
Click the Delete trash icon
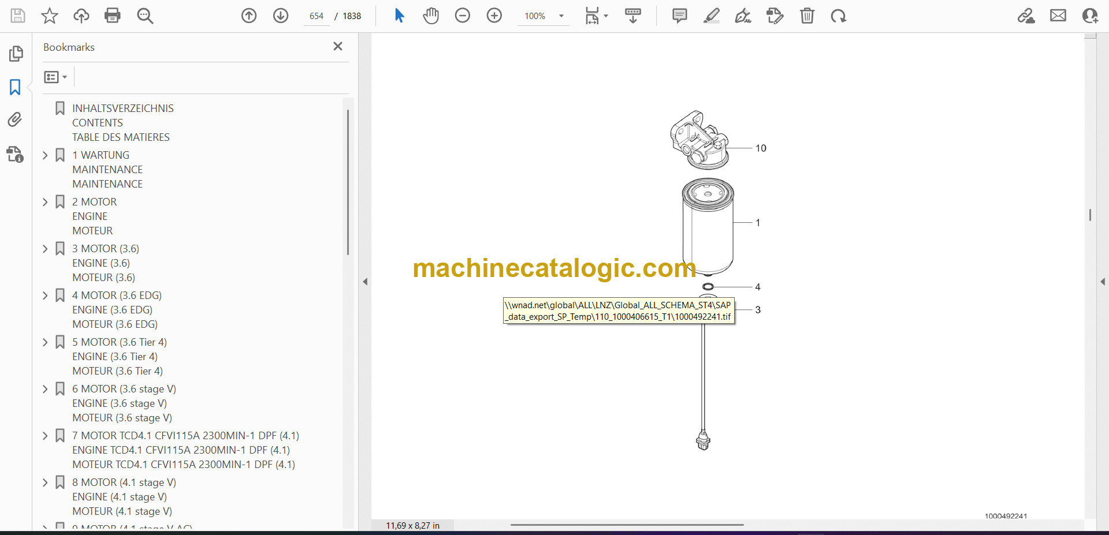tap(807, 16)
